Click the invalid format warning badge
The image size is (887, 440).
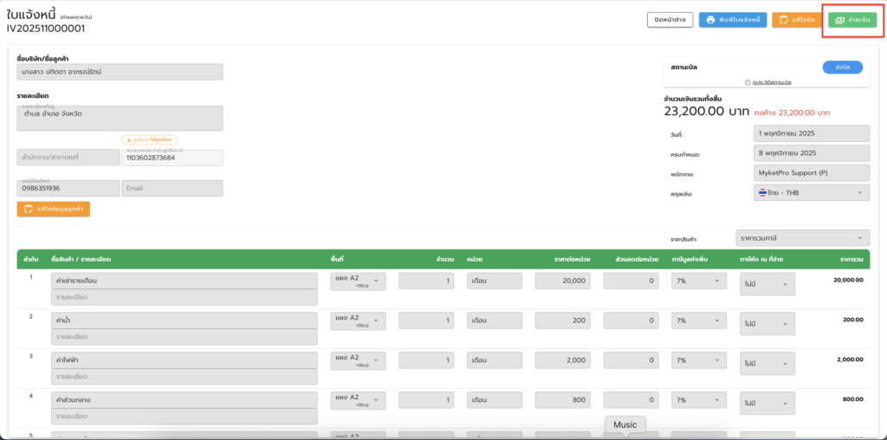tap(151, 139)
